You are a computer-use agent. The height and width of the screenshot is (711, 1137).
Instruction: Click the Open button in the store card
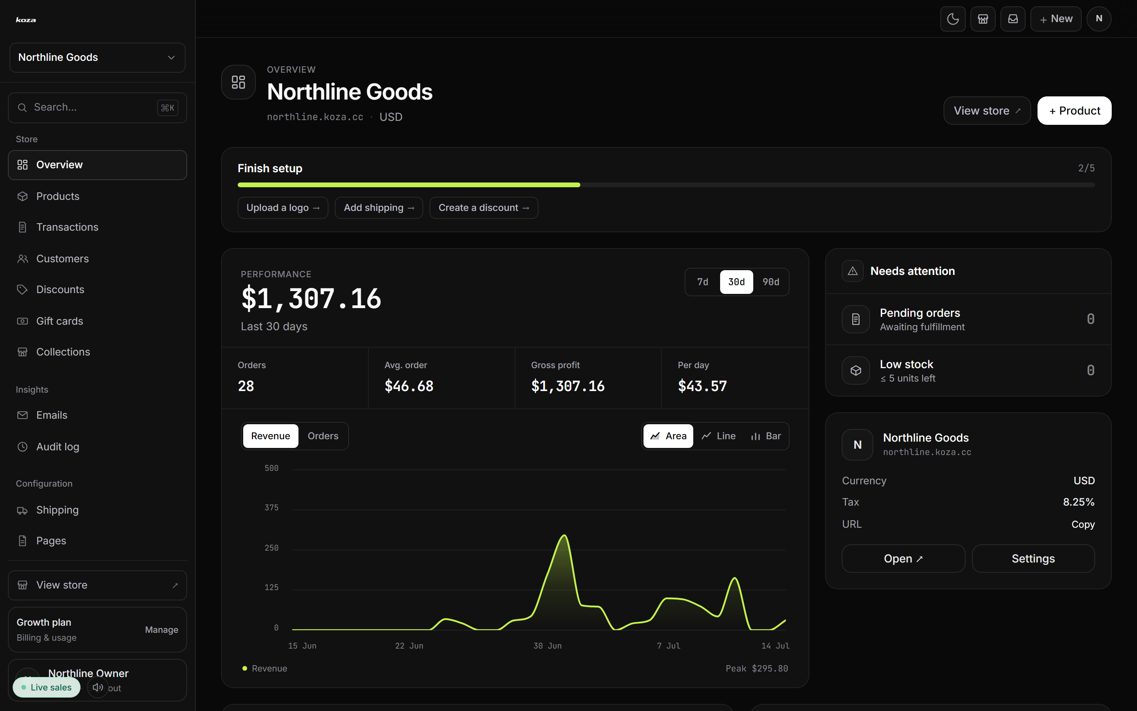coord(904,559)
